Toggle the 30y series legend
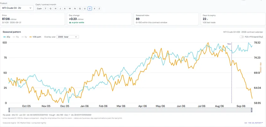 (7, 37)
